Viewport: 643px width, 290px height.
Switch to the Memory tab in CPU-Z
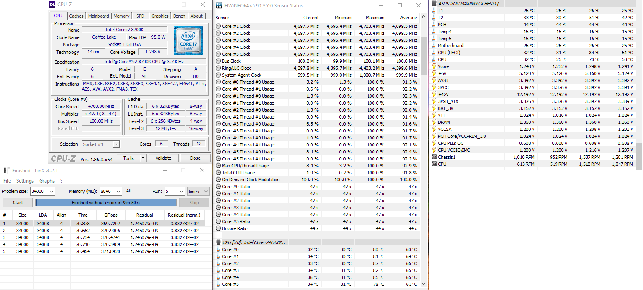coord(121,16)
